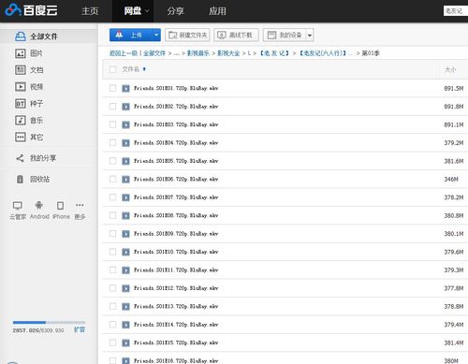Check the box for Friends.S01E10 file
This screenshot has width=468, height=364.
pos(112,252)
